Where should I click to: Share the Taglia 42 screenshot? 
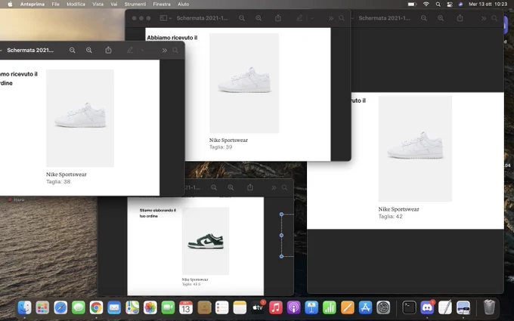460,18
